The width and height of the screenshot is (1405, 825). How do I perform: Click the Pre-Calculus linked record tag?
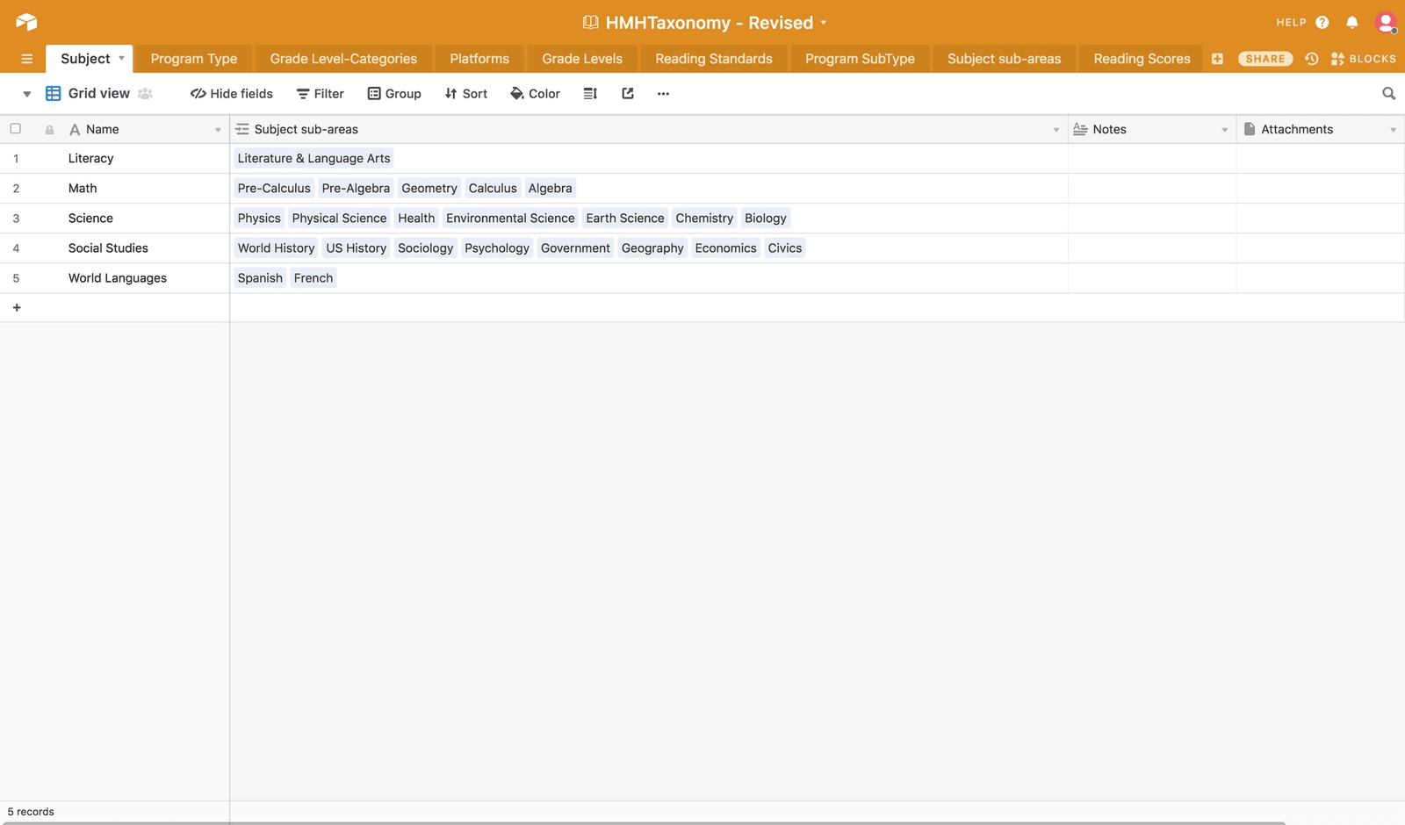274,189
